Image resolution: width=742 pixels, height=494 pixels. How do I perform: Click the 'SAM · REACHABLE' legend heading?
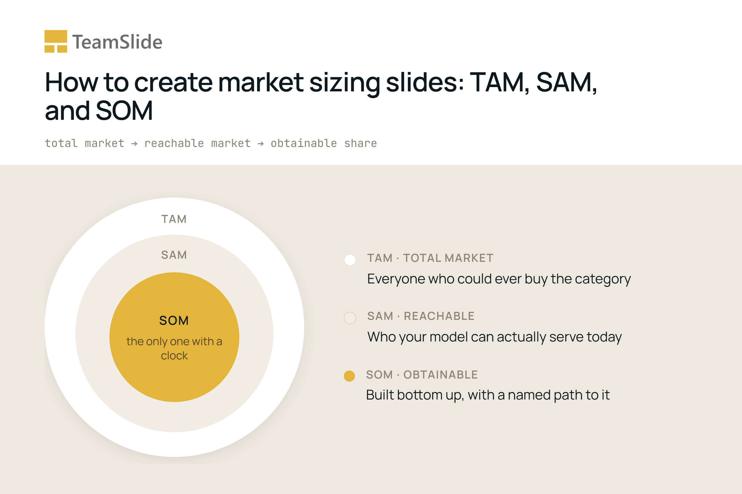pos(421,316)
